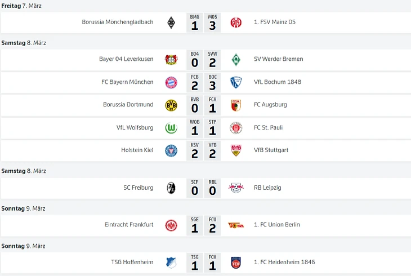Open the FCB vs BOC 2-3 score box
Viewport: 411px width, 276px height.
(x=203, y=83)
